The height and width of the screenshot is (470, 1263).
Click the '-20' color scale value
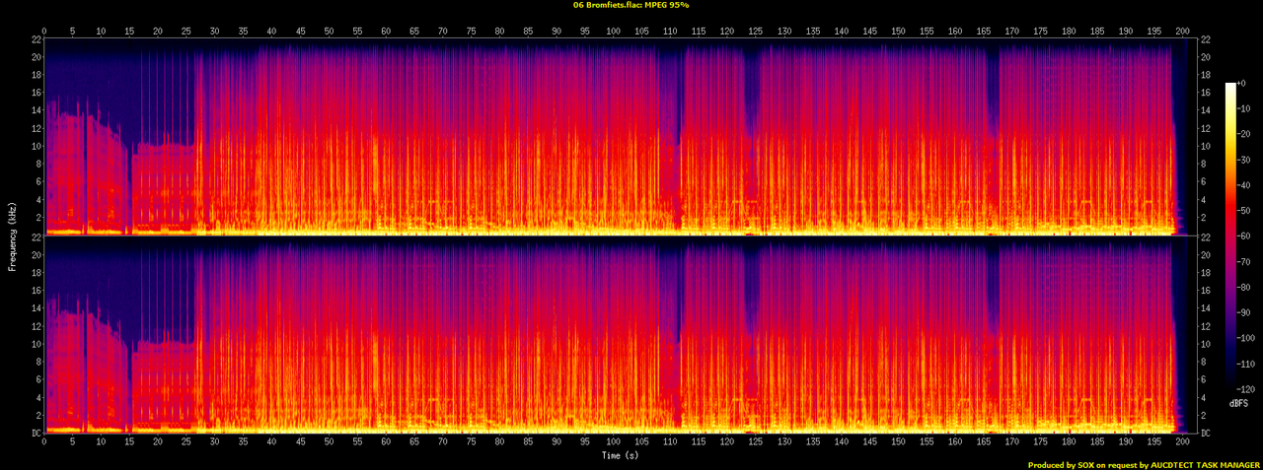[1245, 134]
